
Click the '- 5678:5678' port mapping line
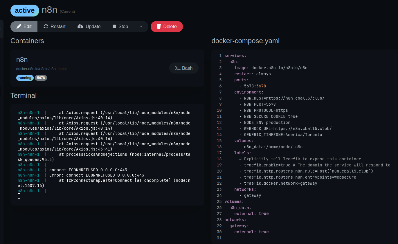253,86
